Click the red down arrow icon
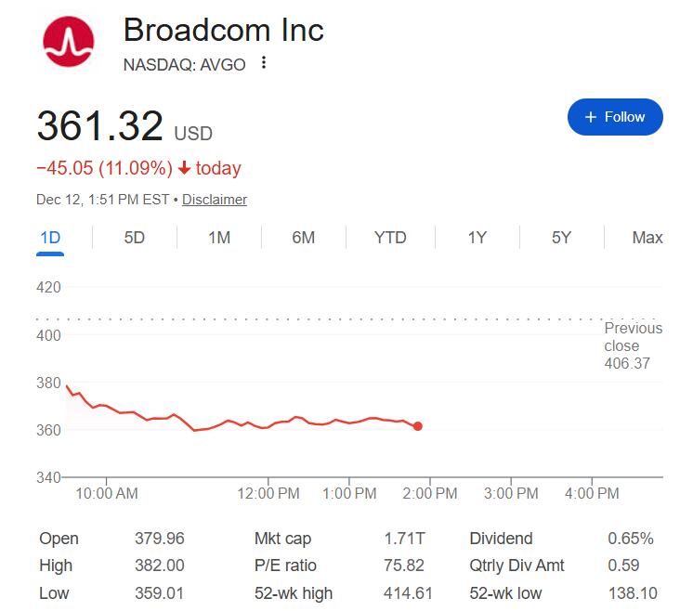 (184, 168)
